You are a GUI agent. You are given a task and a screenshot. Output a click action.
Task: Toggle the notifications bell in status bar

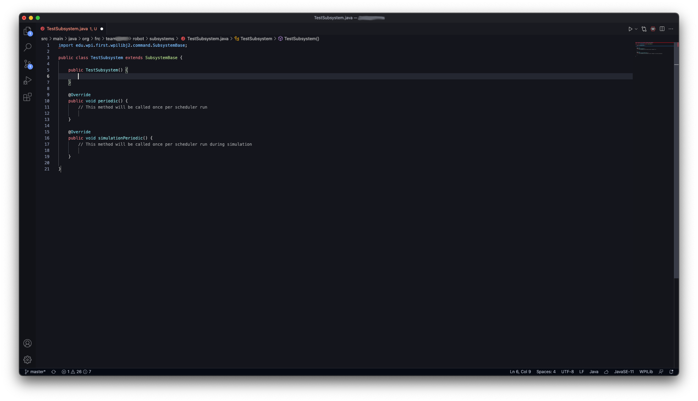[671, 372]
